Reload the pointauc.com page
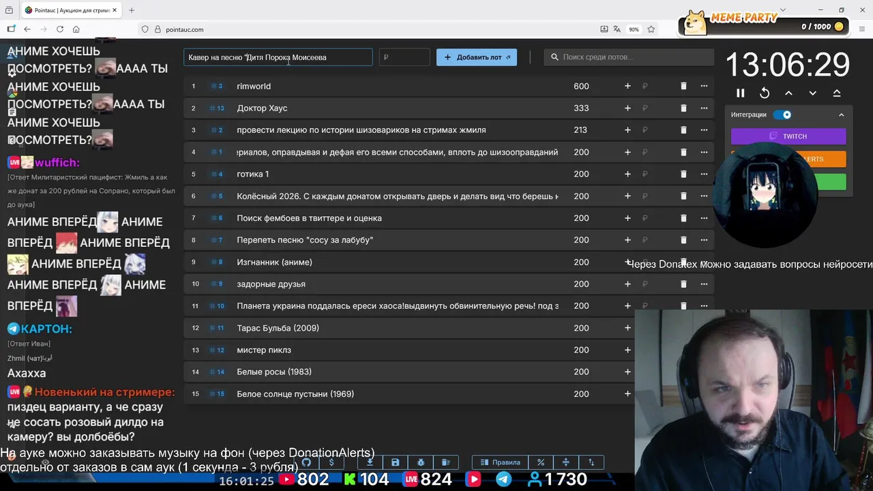This screenshot has width=873, height=491. click(60, 29)
